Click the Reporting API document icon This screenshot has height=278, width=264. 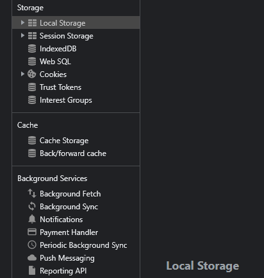click(x=32, y=270)
